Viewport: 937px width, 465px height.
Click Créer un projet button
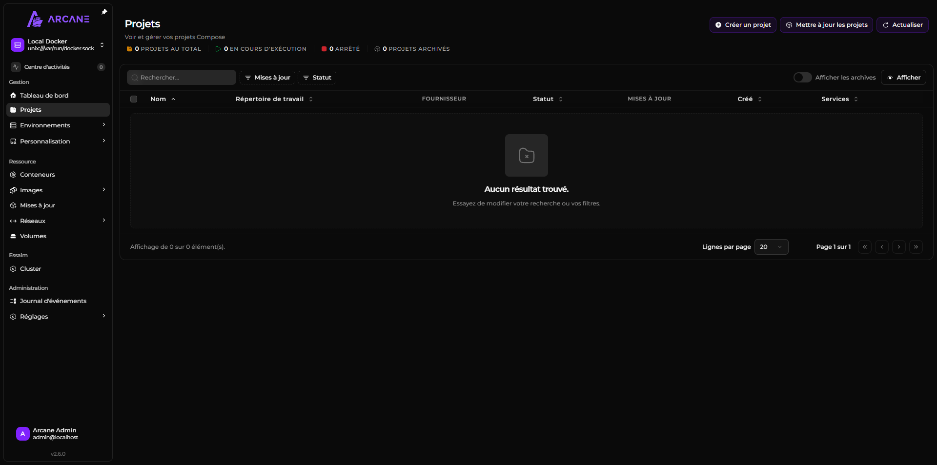[x=743, y=25]
